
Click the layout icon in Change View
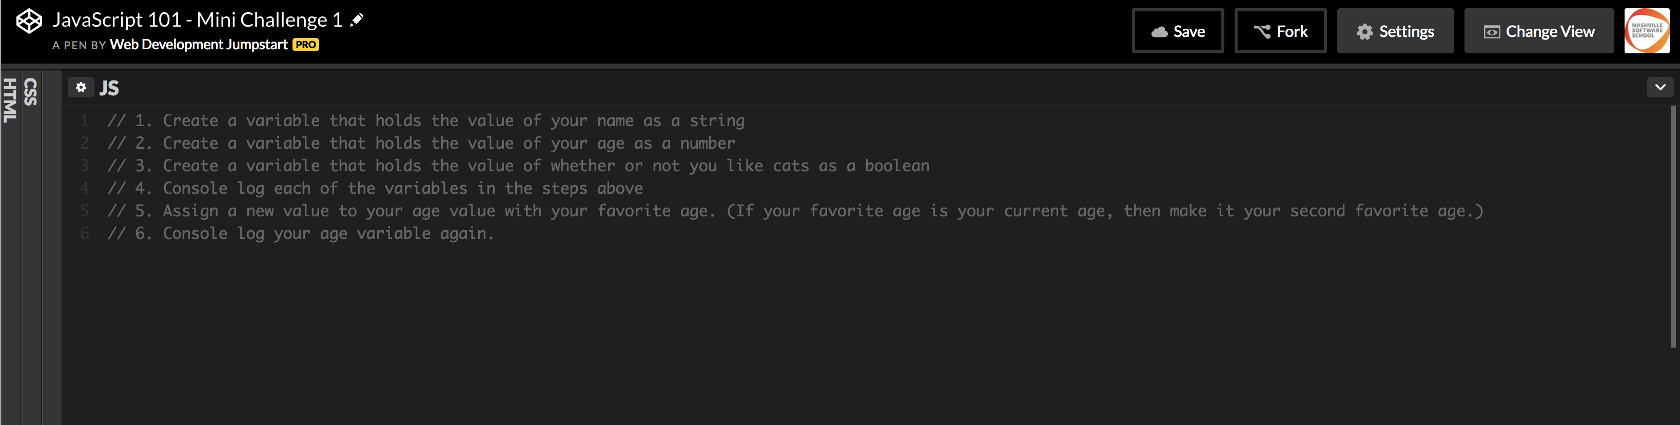point(1492,32)
